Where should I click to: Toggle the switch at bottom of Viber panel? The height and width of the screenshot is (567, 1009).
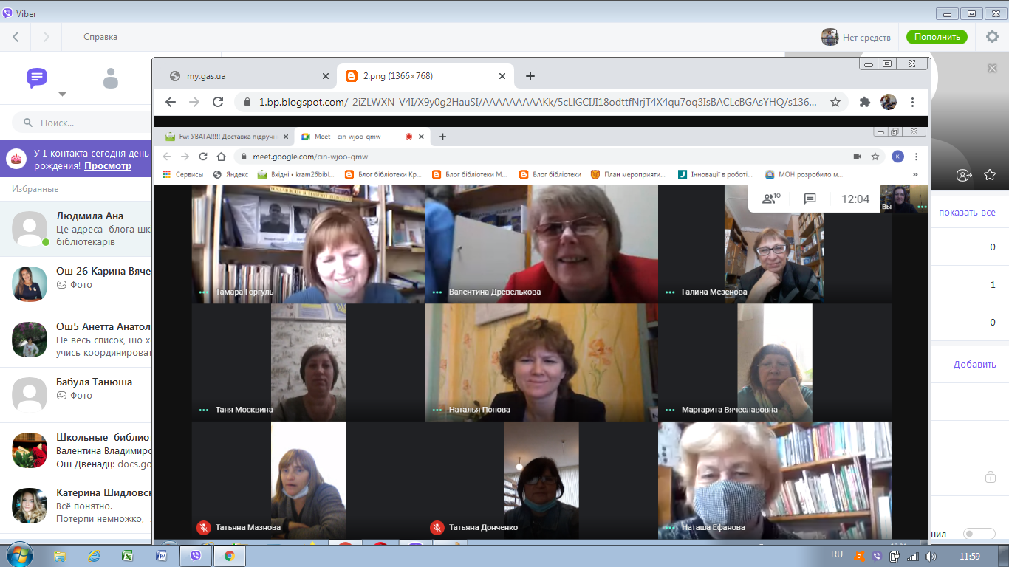coord(979,533)
